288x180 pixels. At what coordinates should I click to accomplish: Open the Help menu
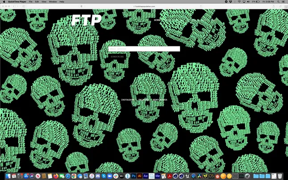coord(62,2)
